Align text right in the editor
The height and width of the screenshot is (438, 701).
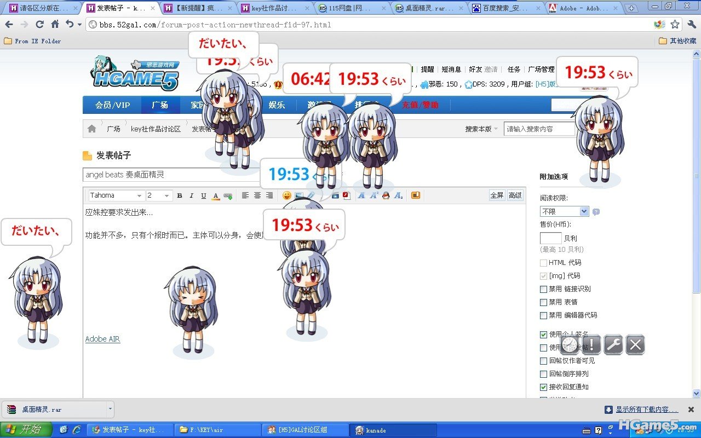pos(269,195)
